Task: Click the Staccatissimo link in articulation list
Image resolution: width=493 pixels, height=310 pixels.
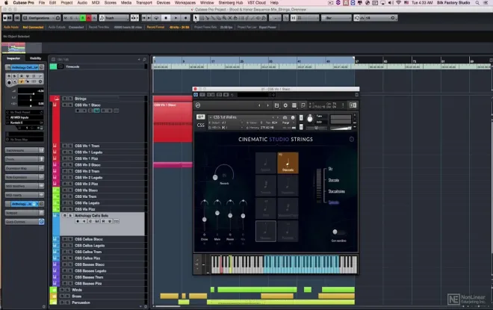Action: tap(336, 191)
